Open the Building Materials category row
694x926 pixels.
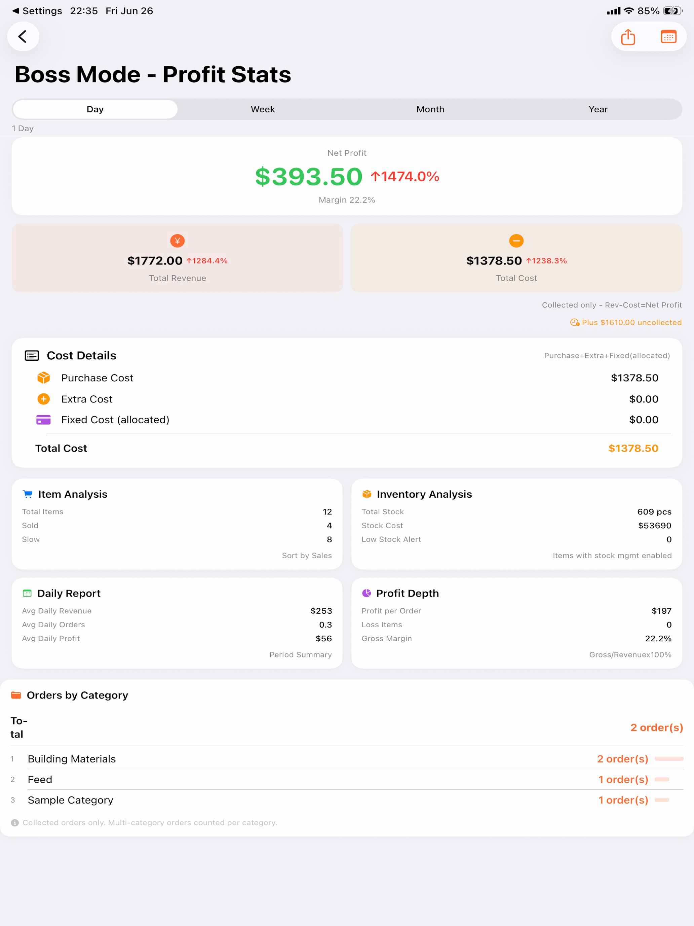click(347, 759)
